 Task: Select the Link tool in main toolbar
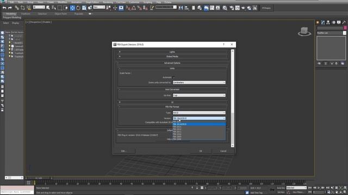[x=17, y=8]
